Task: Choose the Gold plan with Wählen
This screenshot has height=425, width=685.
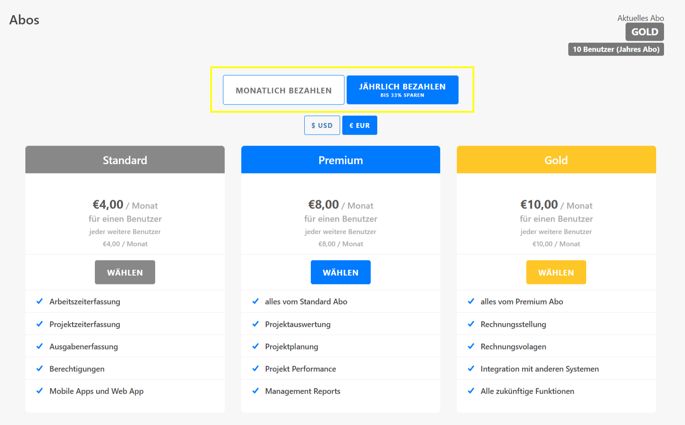Action: [x=556, y=273]
